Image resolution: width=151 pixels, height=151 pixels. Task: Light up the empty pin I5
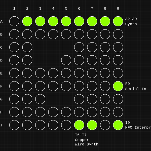(66, 125)
